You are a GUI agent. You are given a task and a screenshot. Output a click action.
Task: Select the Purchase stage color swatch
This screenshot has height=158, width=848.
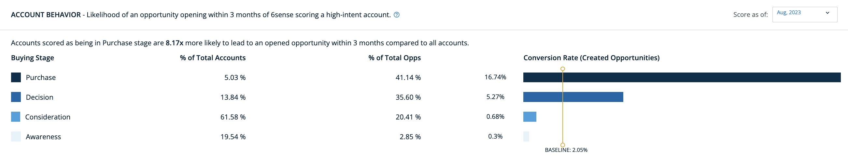[x=16, y=77]
